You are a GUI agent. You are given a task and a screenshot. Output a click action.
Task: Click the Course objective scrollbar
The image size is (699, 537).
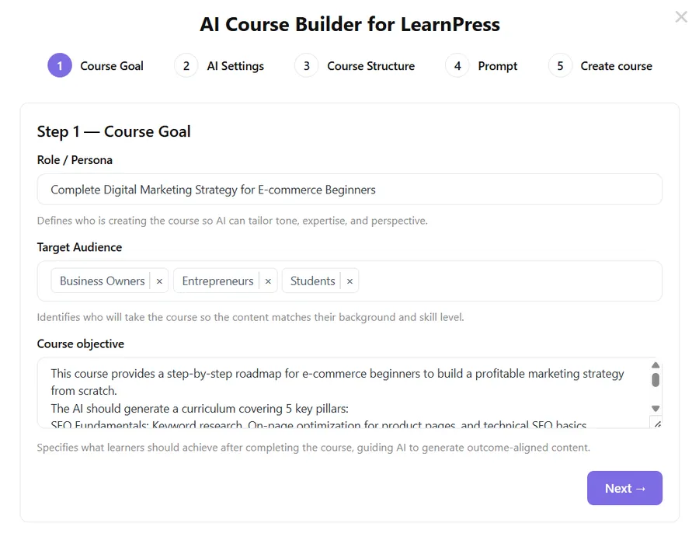[x=655, y=381]
